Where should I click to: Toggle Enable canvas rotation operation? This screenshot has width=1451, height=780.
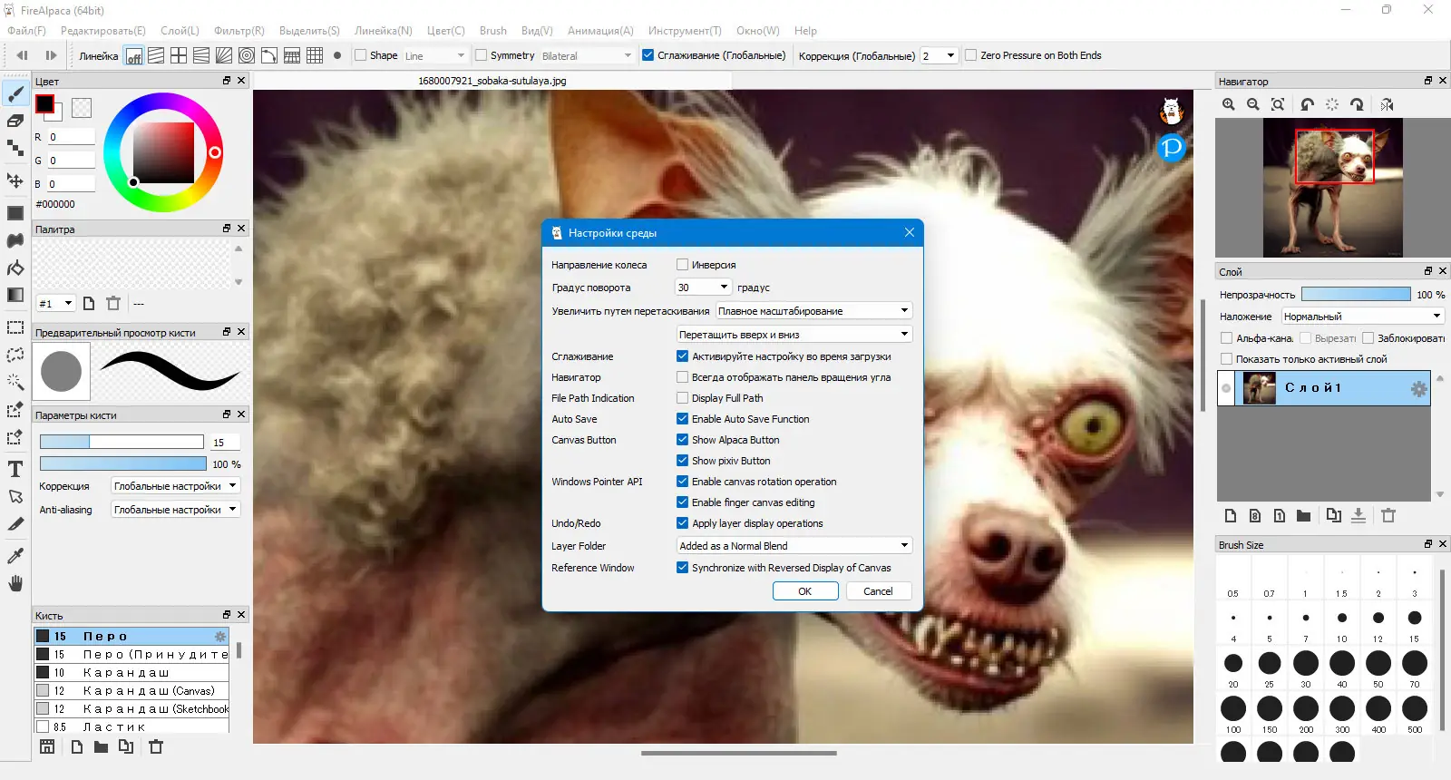coord(682,481)
